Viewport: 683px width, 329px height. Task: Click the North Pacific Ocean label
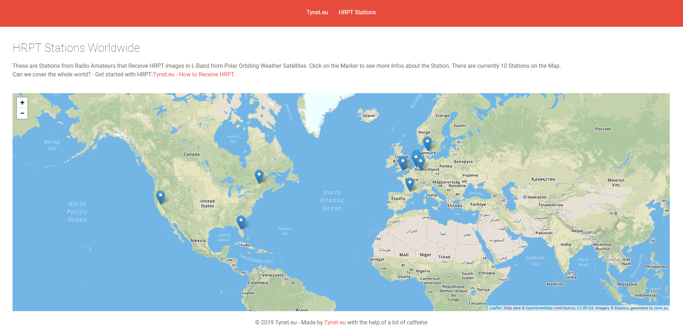tap(78, 212)
